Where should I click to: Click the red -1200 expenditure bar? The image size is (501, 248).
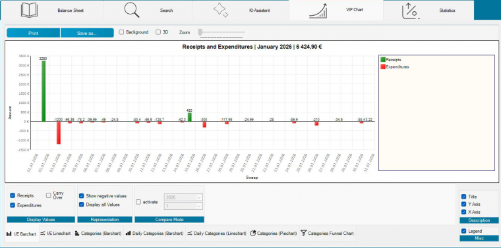[59, 133]
